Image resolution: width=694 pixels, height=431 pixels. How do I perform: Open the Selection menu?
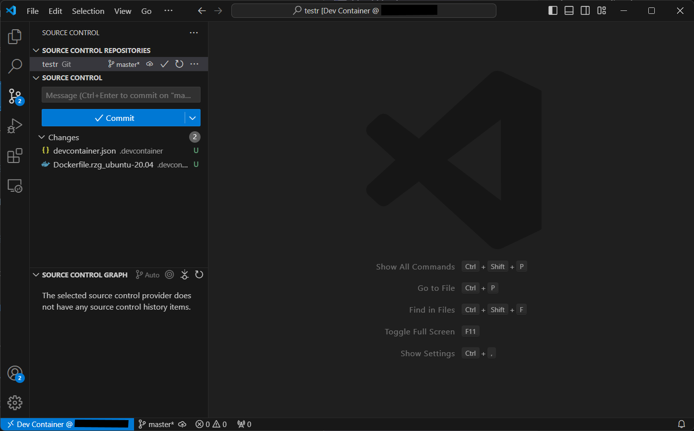click(88, 11)
